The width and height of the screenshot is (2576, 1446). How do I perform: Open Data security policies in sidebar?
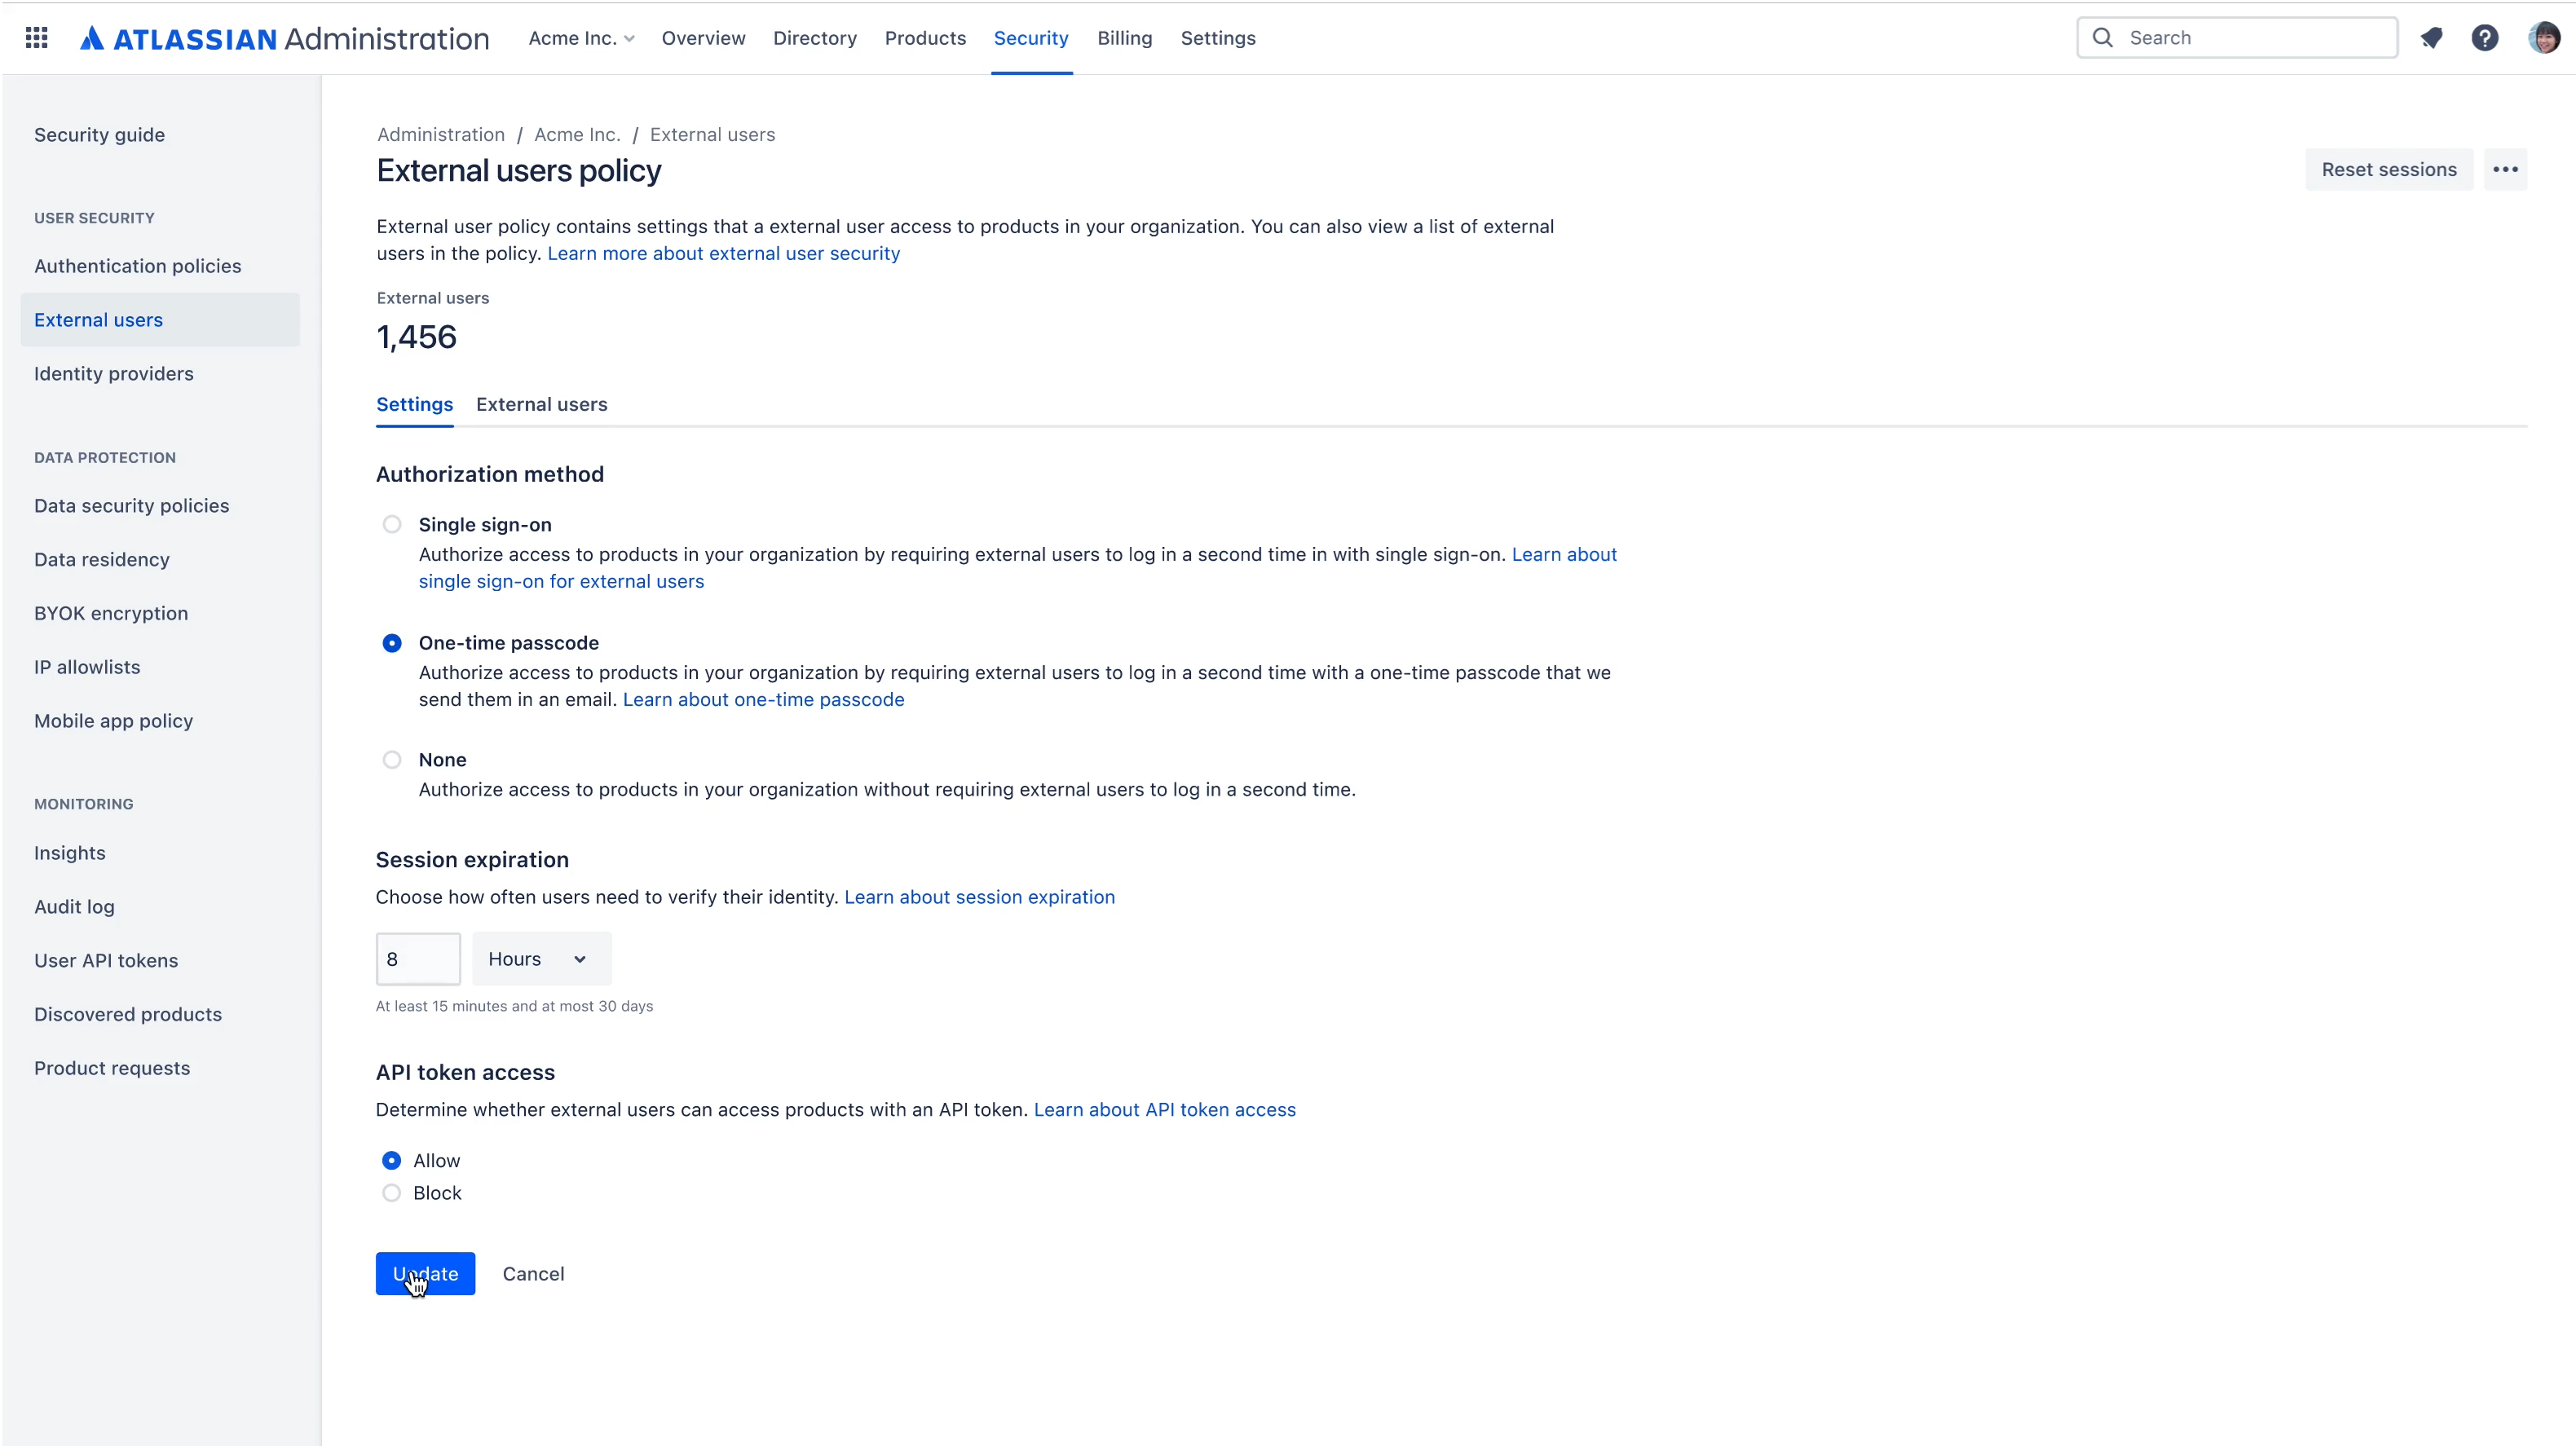pyautogui.click(x=131, y=506)
